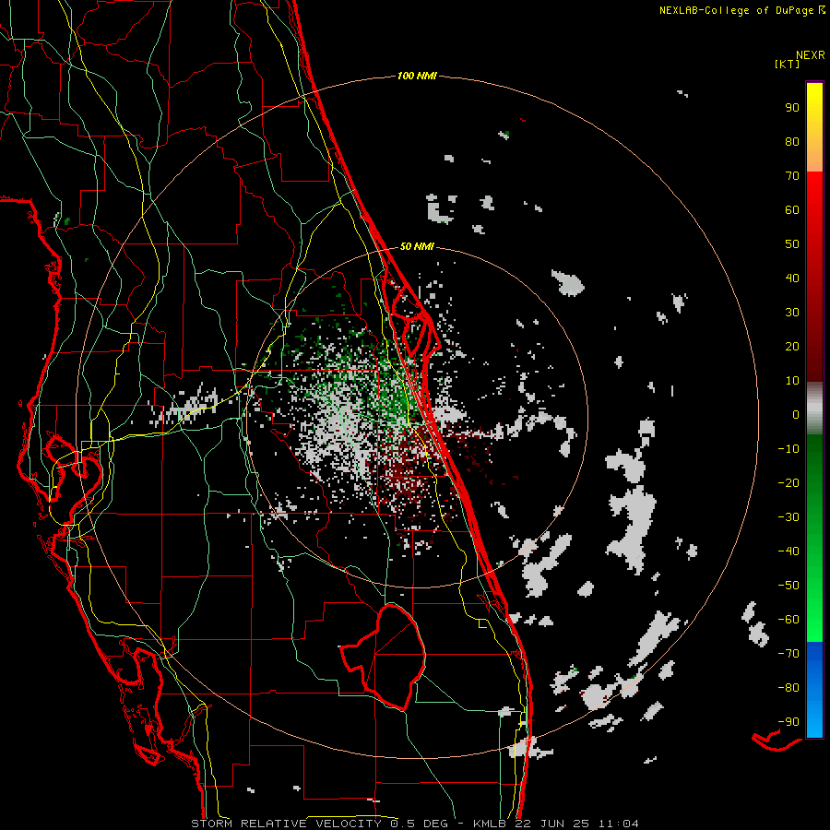Click the [KT] units label above color bar
830x830 pixels.
pos(787,64)
